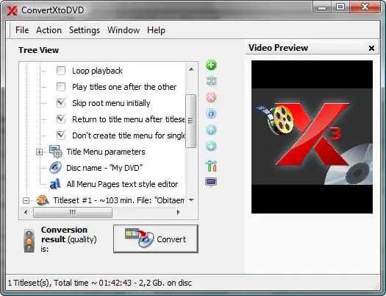Click the preview monitor screen icon
The width and height of the screenshot is (386, 296).
(211, 183)
